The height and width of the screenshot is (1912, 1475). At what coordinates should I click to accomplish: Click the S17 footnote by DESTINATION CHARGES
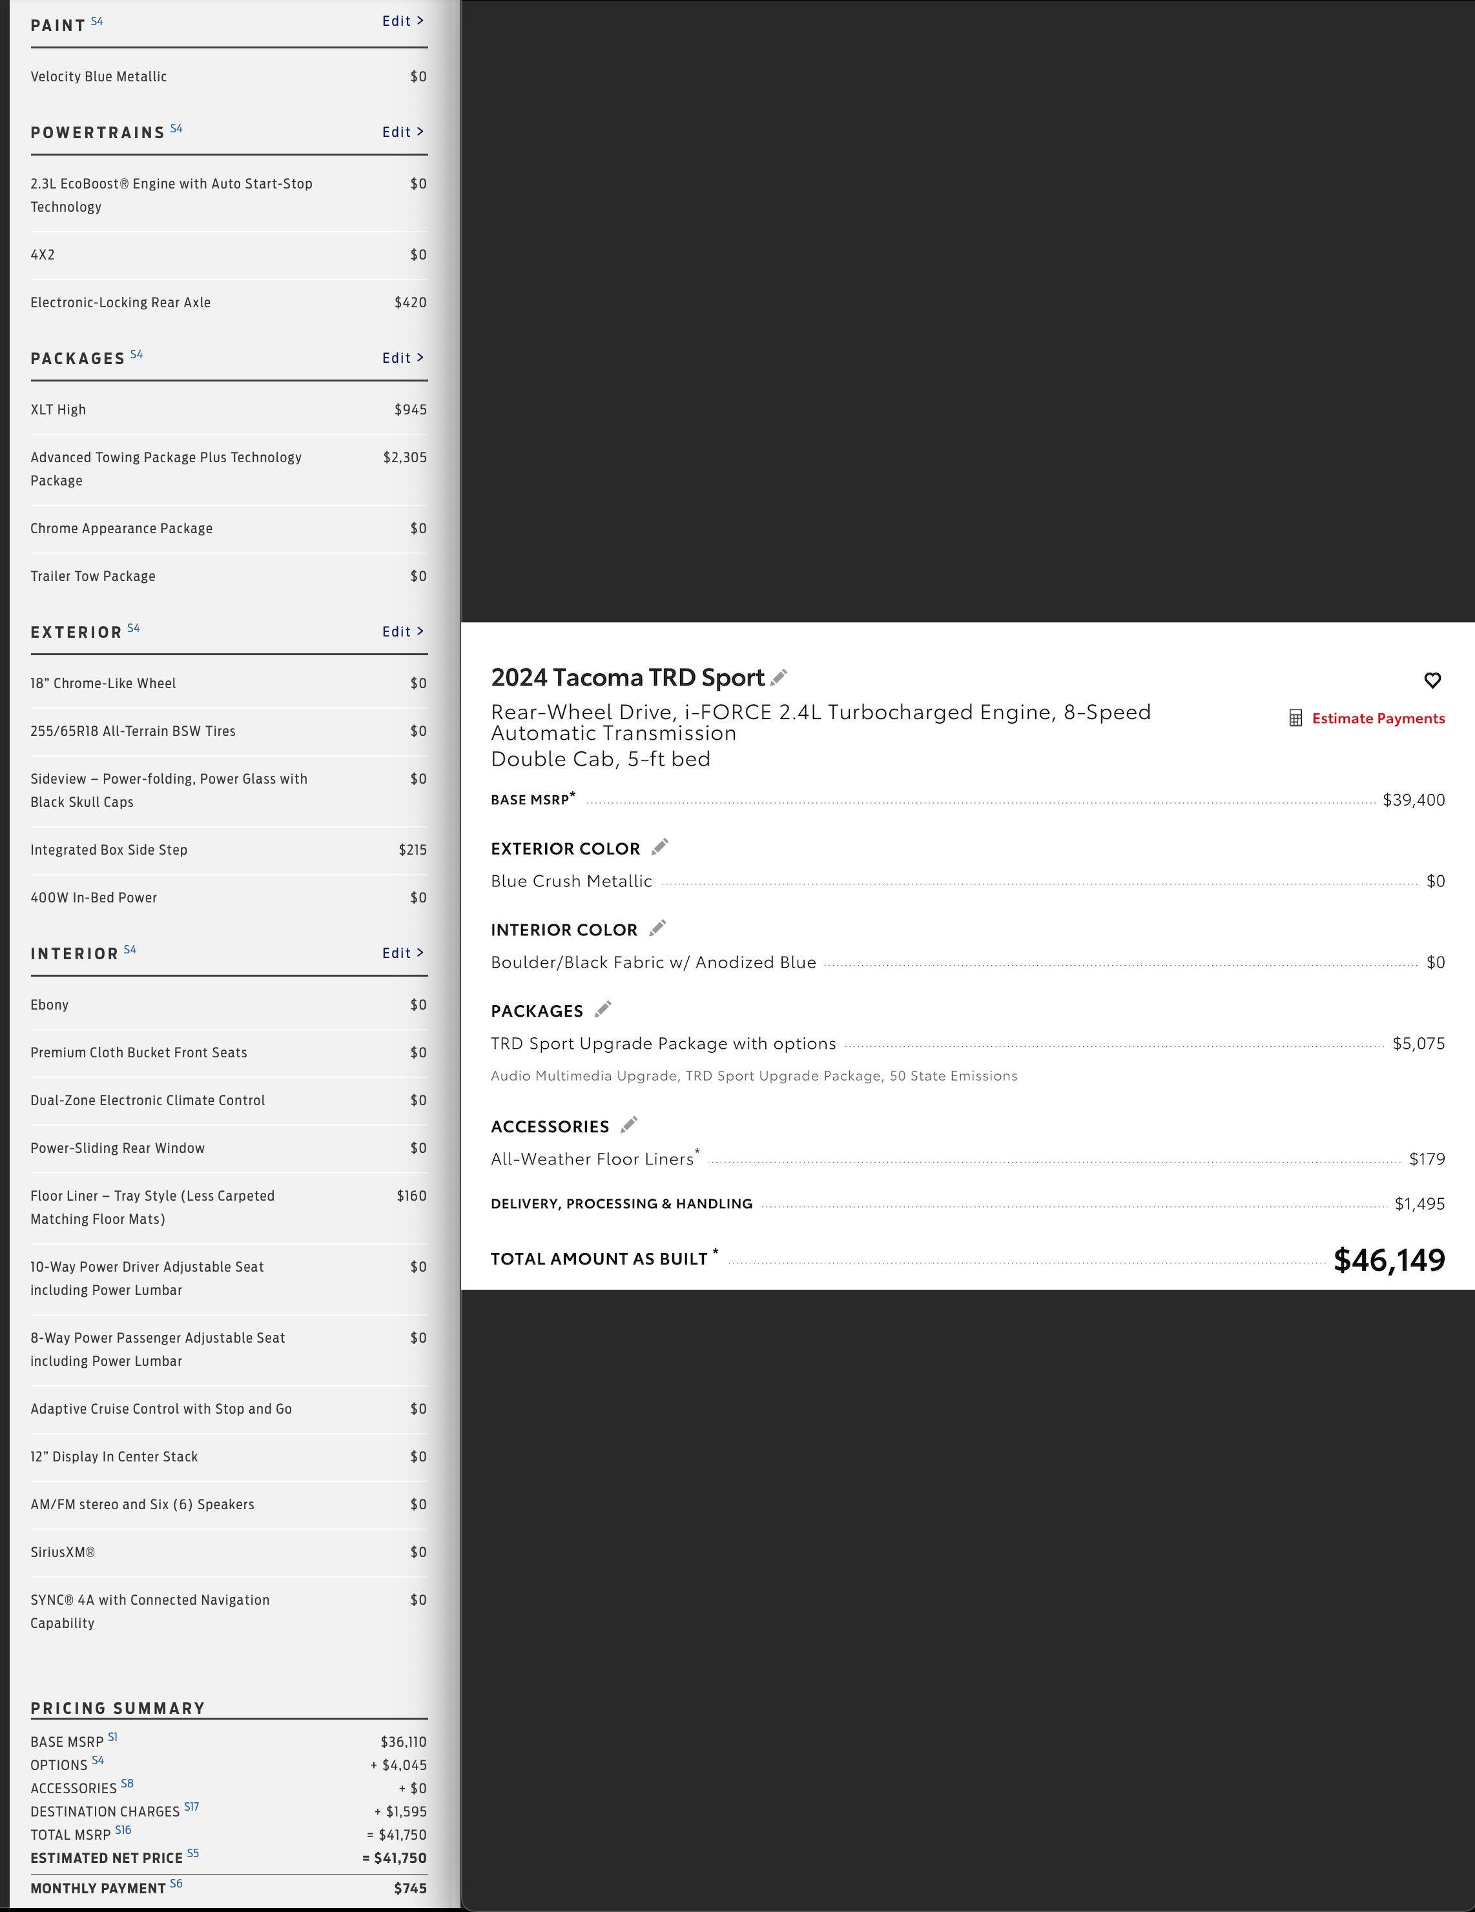coord(192,1806)
